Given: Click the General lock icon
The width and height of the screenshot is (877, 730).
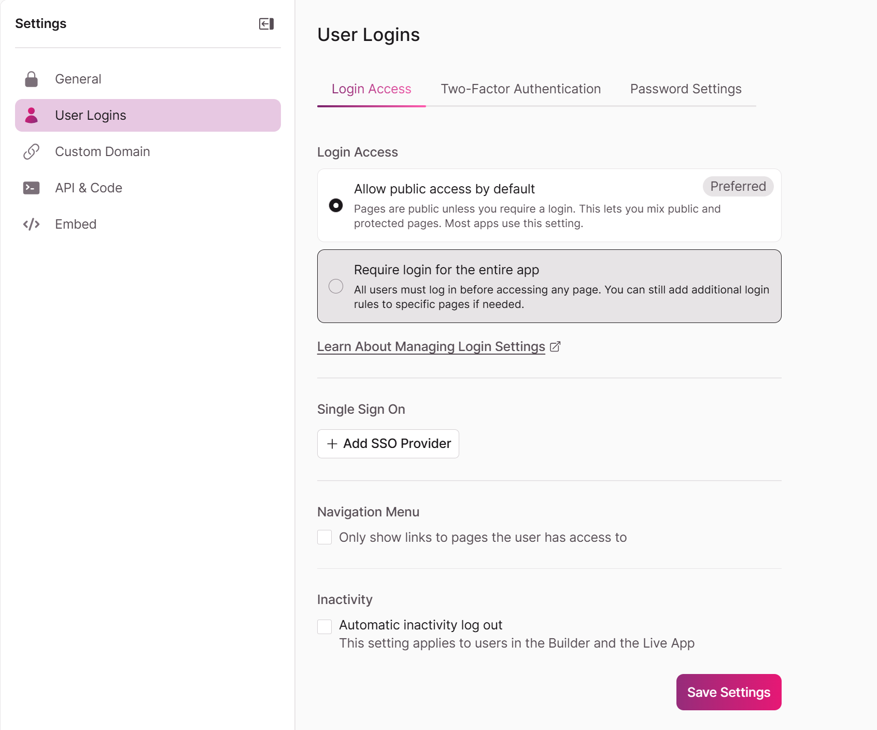Looking at the screenshot, I should 32,79.
